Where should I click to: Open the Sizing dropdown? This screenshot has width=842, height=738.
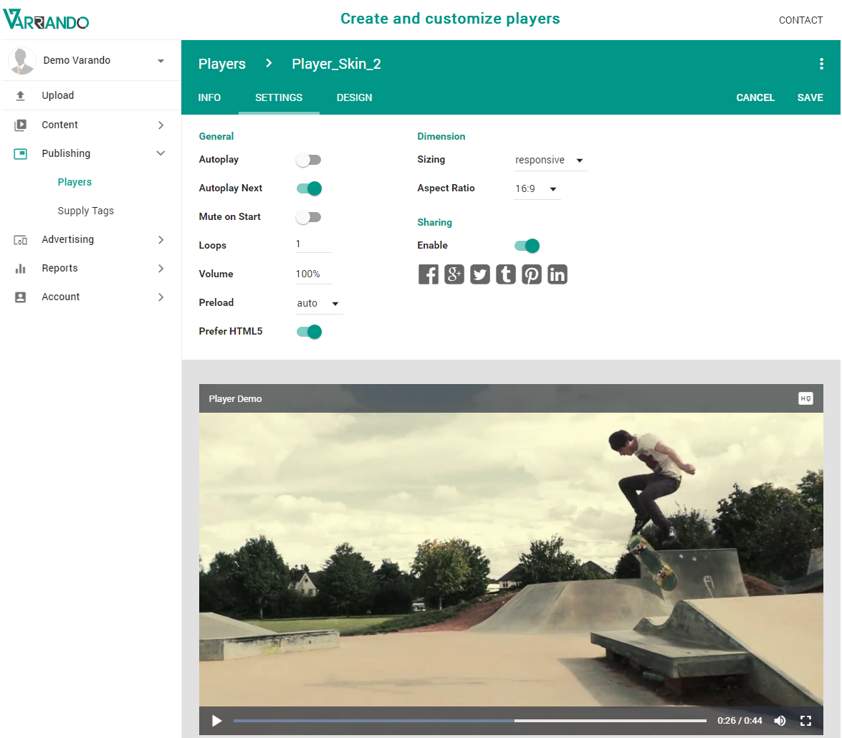[548, 159]
